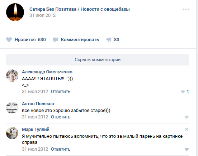Click the speech bubble comment icon
This screenshot has width=198, height=156.
pos(56,40)
